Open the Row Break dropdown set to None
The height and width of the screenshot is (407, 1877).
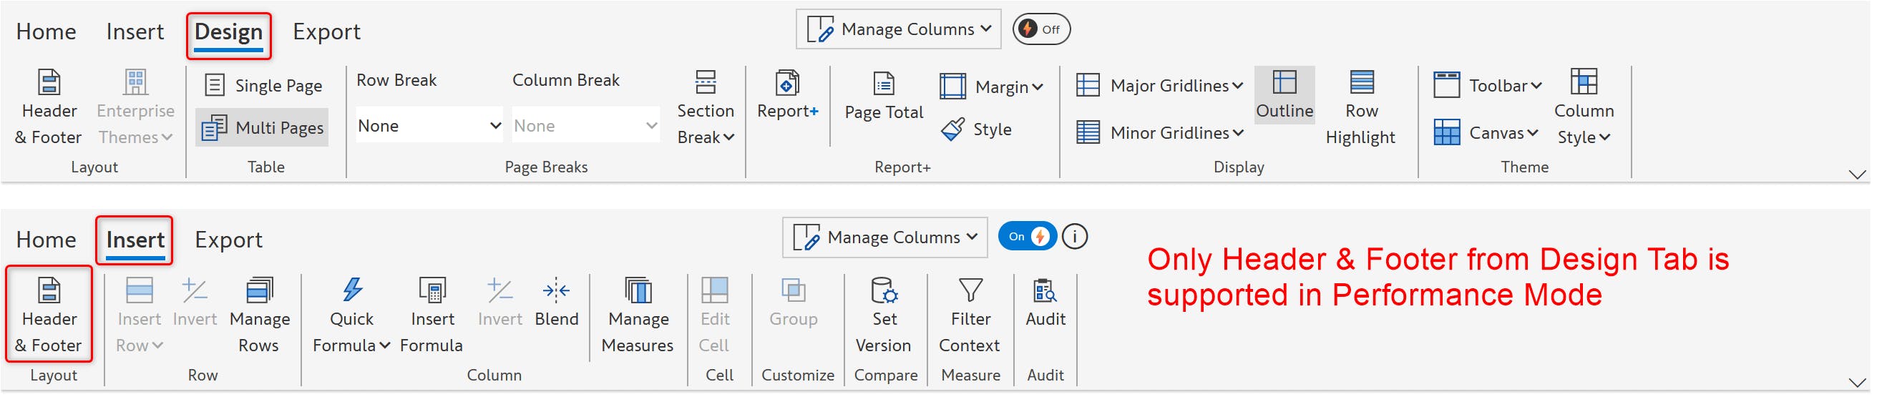[x=429, y=126]
